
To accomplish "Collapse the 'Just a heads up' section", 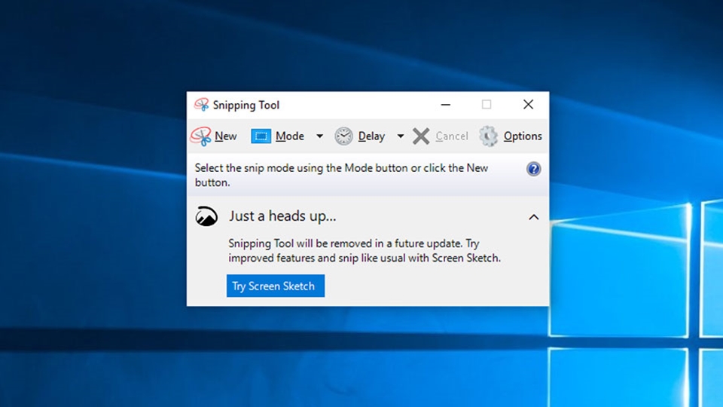I will pos(533,217).
